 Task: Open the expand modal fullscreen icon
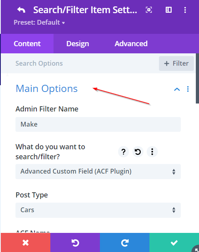[149, 10]
